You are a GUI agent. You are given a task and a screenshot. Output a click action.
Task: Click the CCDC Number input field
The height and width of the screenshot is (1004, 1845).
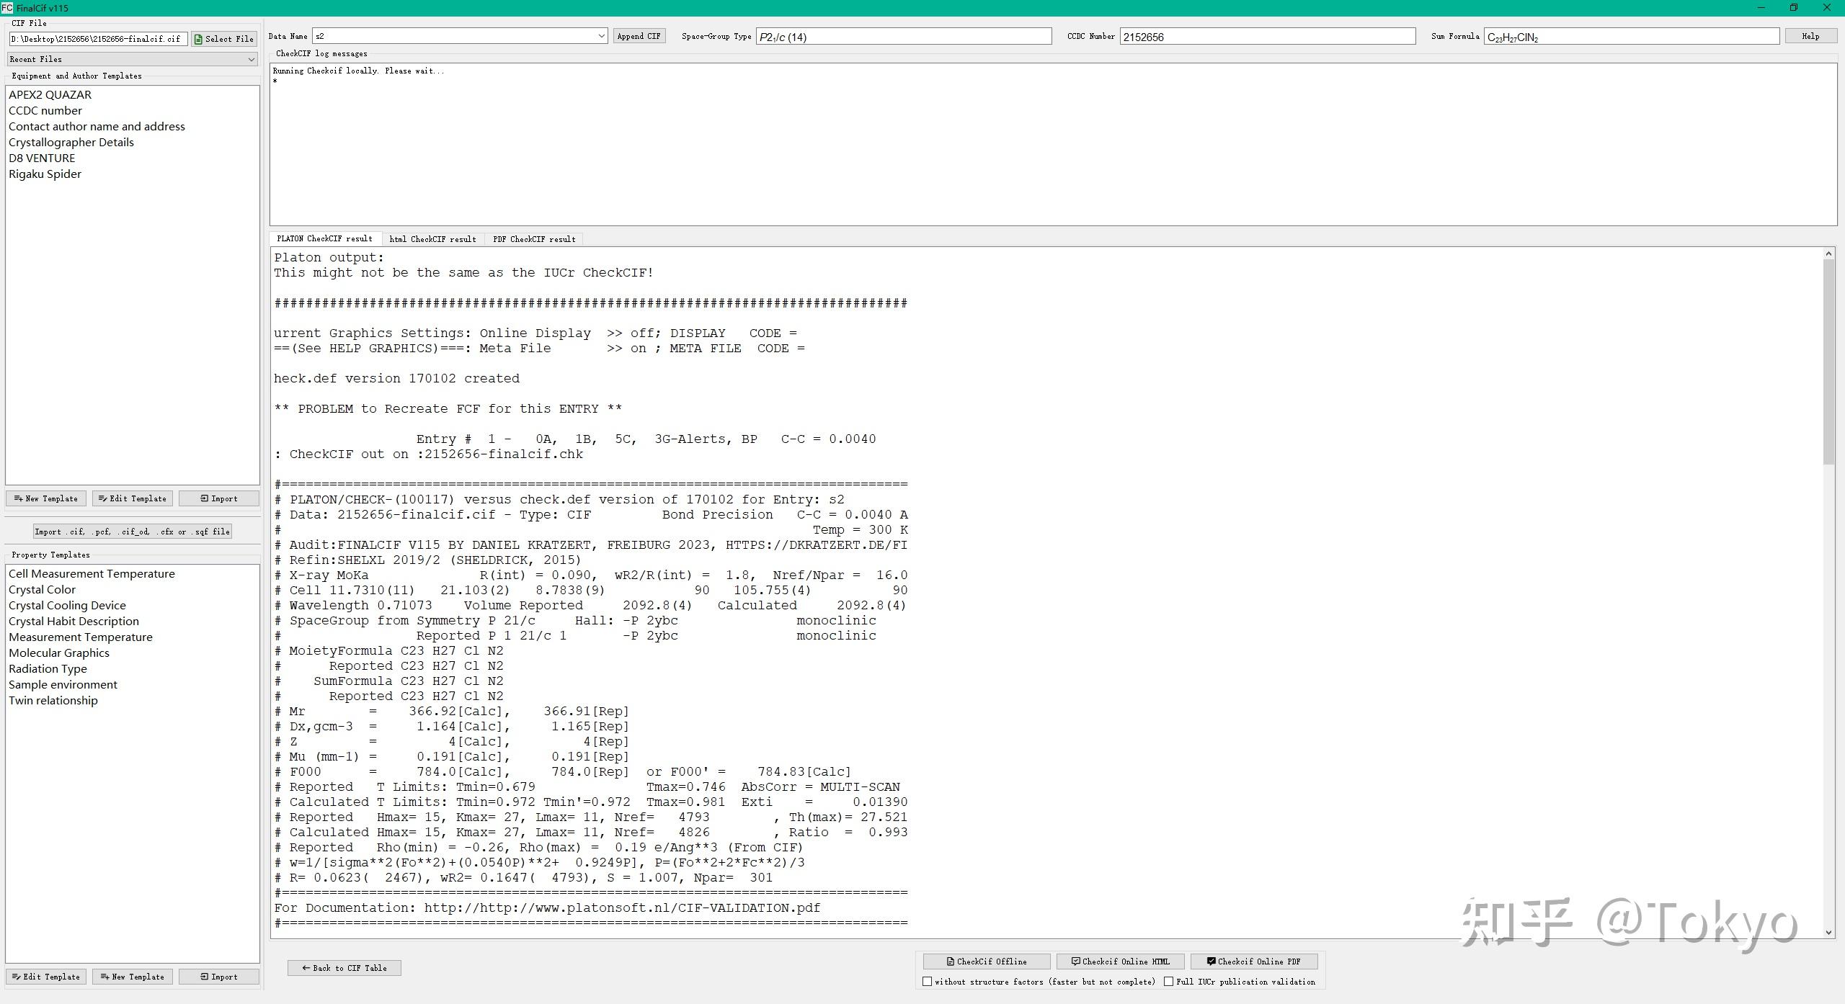1267,37
